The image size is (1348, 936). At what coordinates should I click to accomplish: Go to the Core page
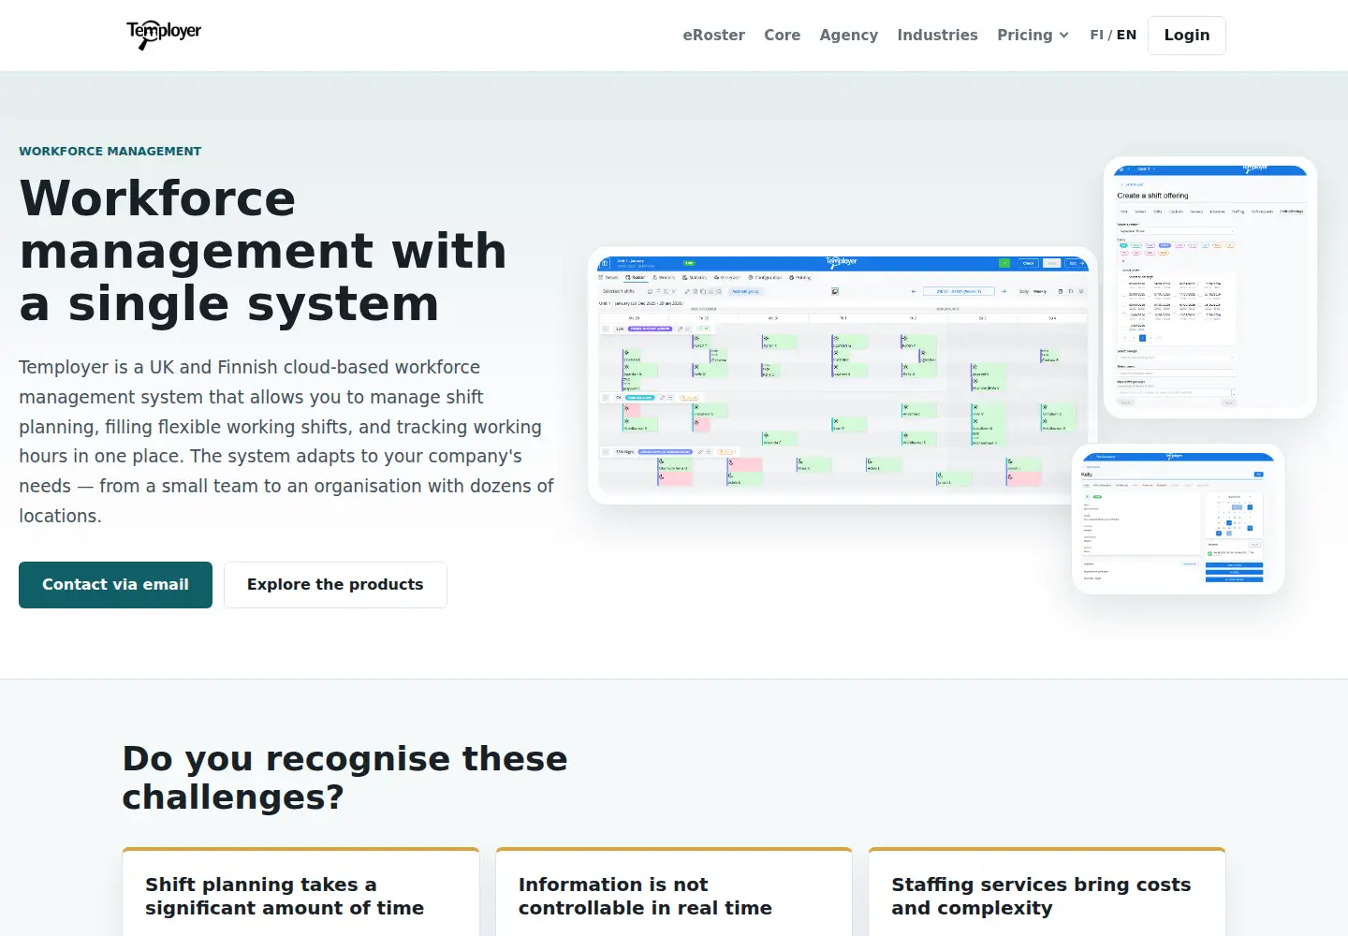[782, 35]
